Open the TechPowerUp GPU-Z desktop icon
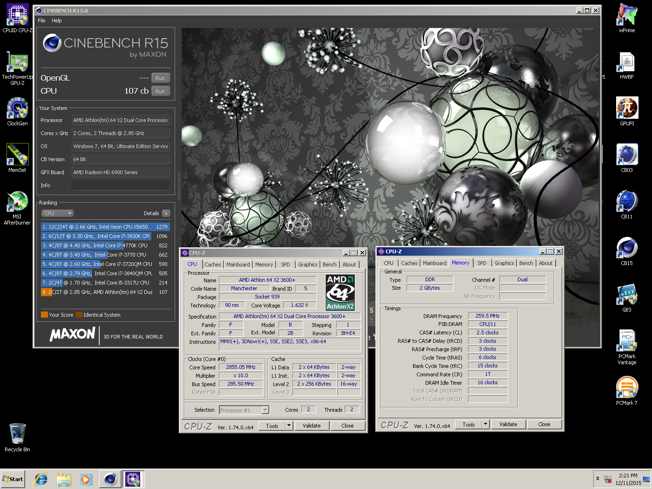 coord(17,68)
